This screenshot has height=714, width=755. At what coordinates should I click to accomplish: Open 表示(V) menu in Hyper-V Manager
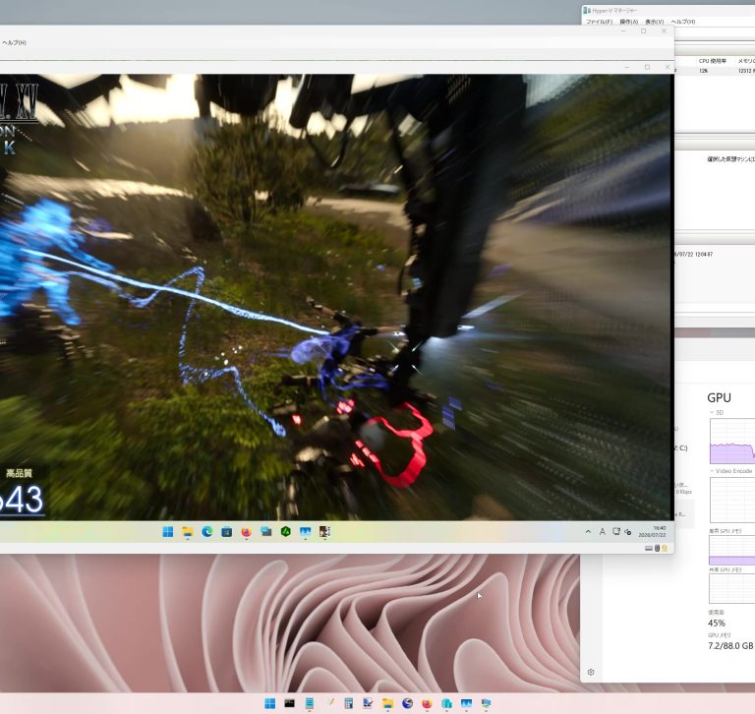[x=655, y=22]
